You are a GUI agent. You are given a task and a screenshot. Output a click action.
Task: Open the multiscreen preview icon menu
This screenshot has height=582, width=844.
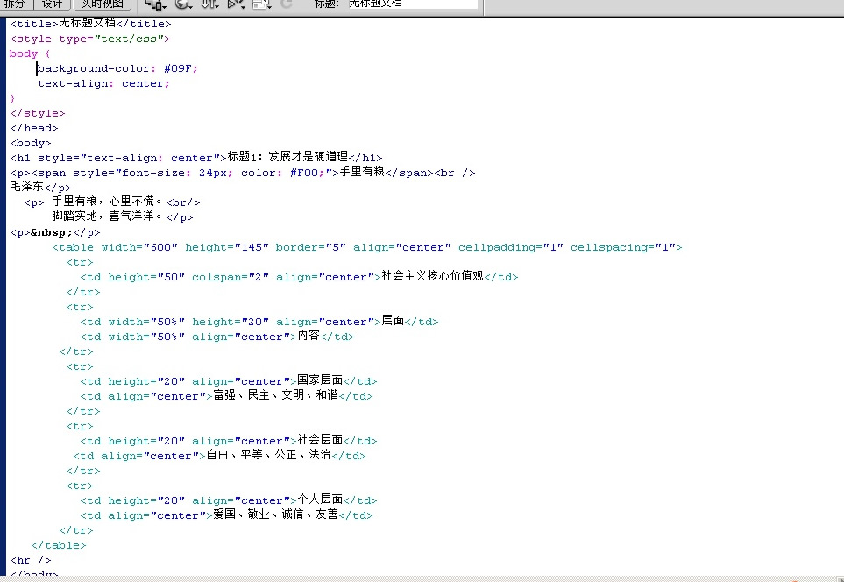pos(156,4)
